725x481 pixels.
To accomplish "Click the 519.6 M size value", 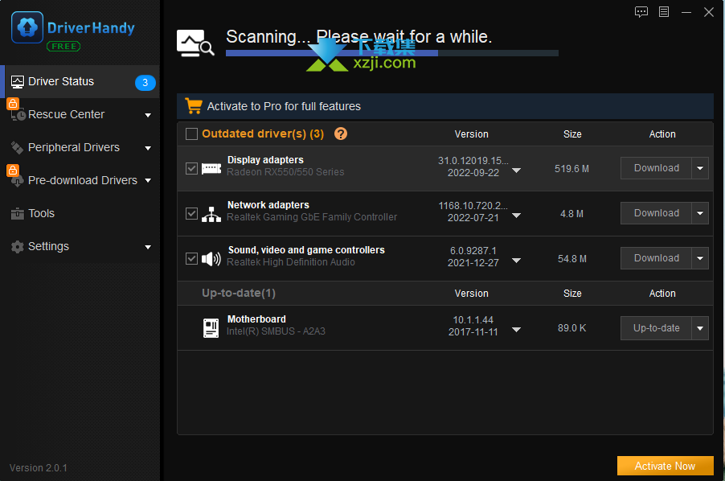I will pos(572,169).
